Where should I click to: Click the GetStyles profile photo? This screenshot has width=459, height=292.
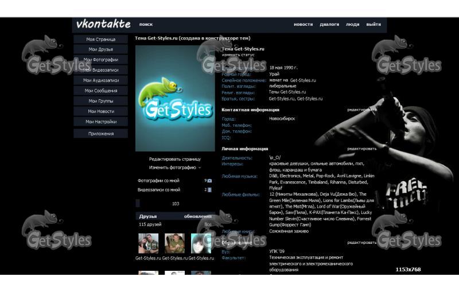click(175, 98)
